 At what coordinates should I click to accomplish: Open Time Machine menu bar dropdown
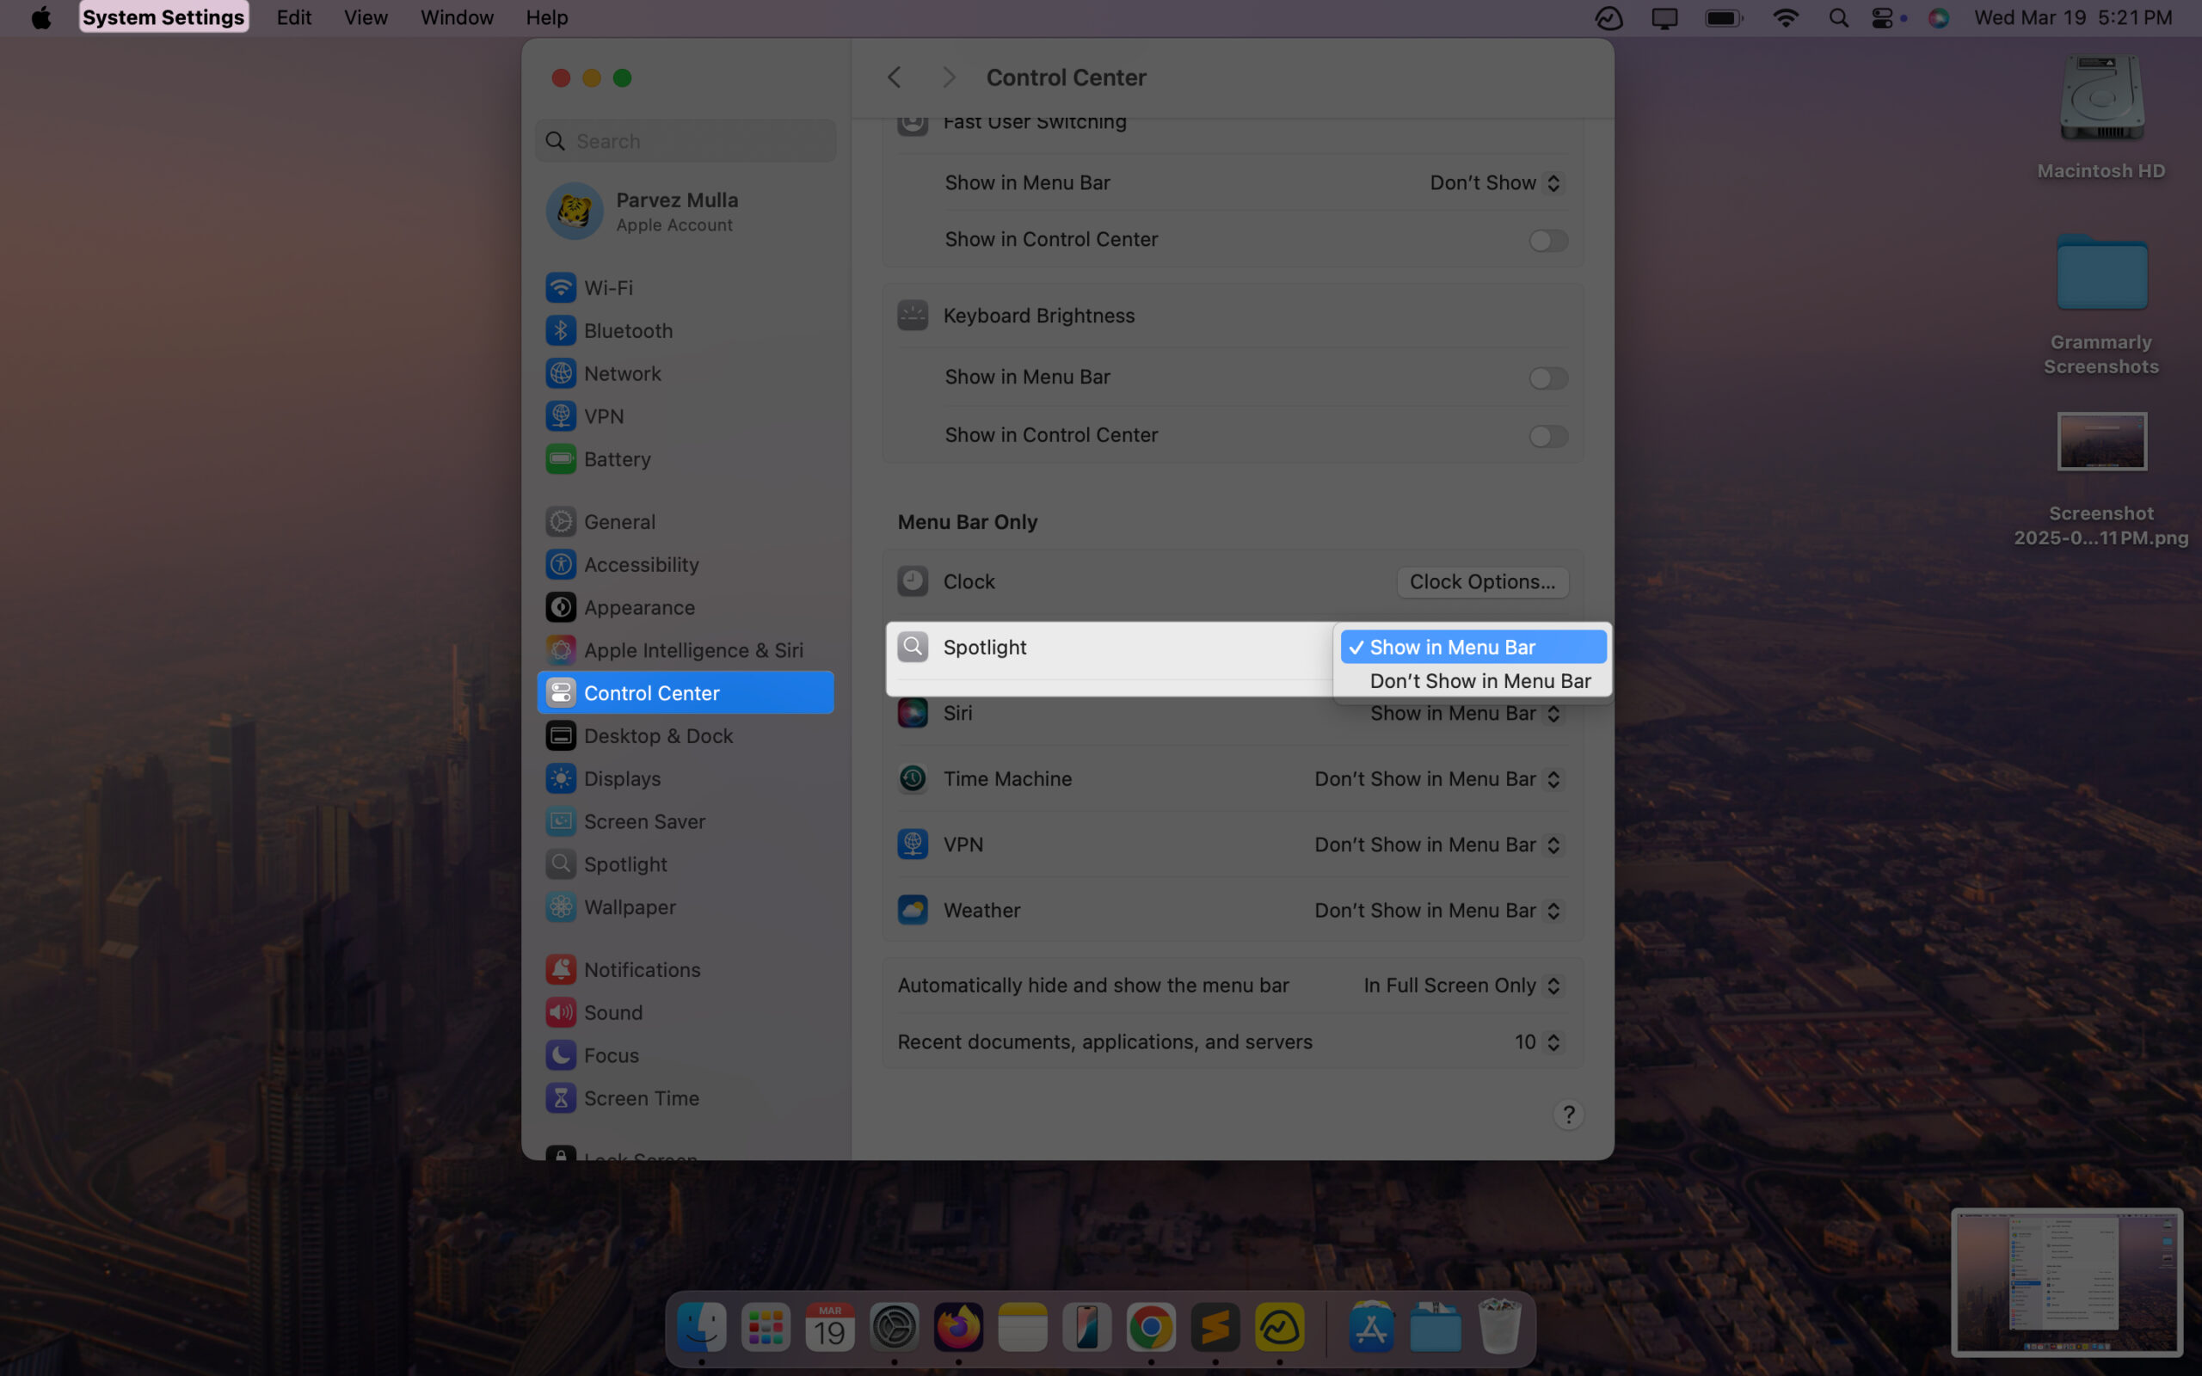tap(1437, 779)
